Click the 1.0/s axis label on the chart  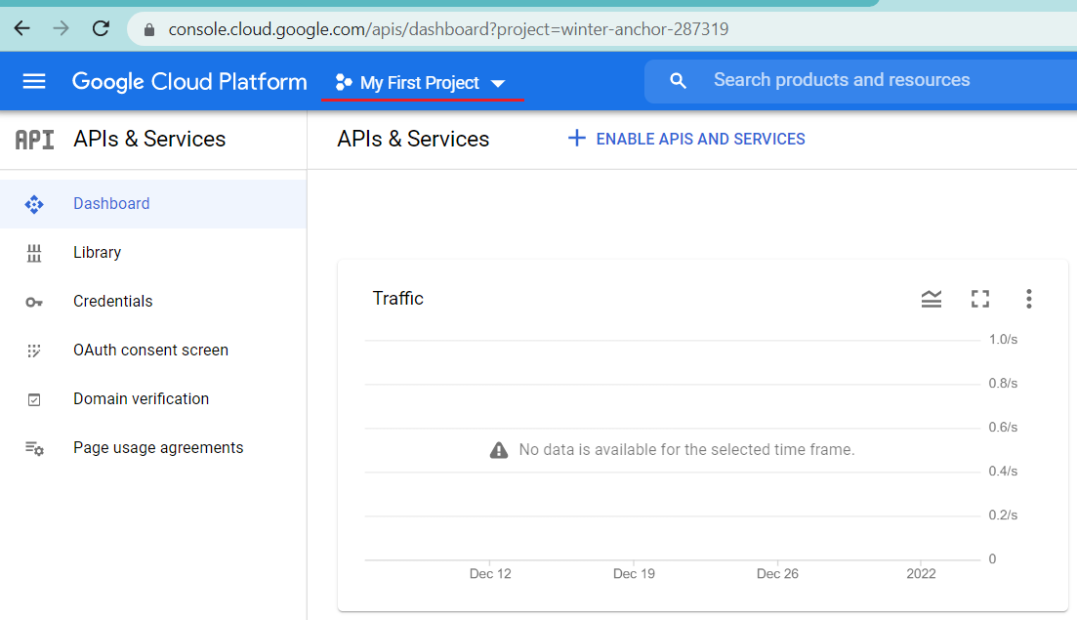point(1003,339)
